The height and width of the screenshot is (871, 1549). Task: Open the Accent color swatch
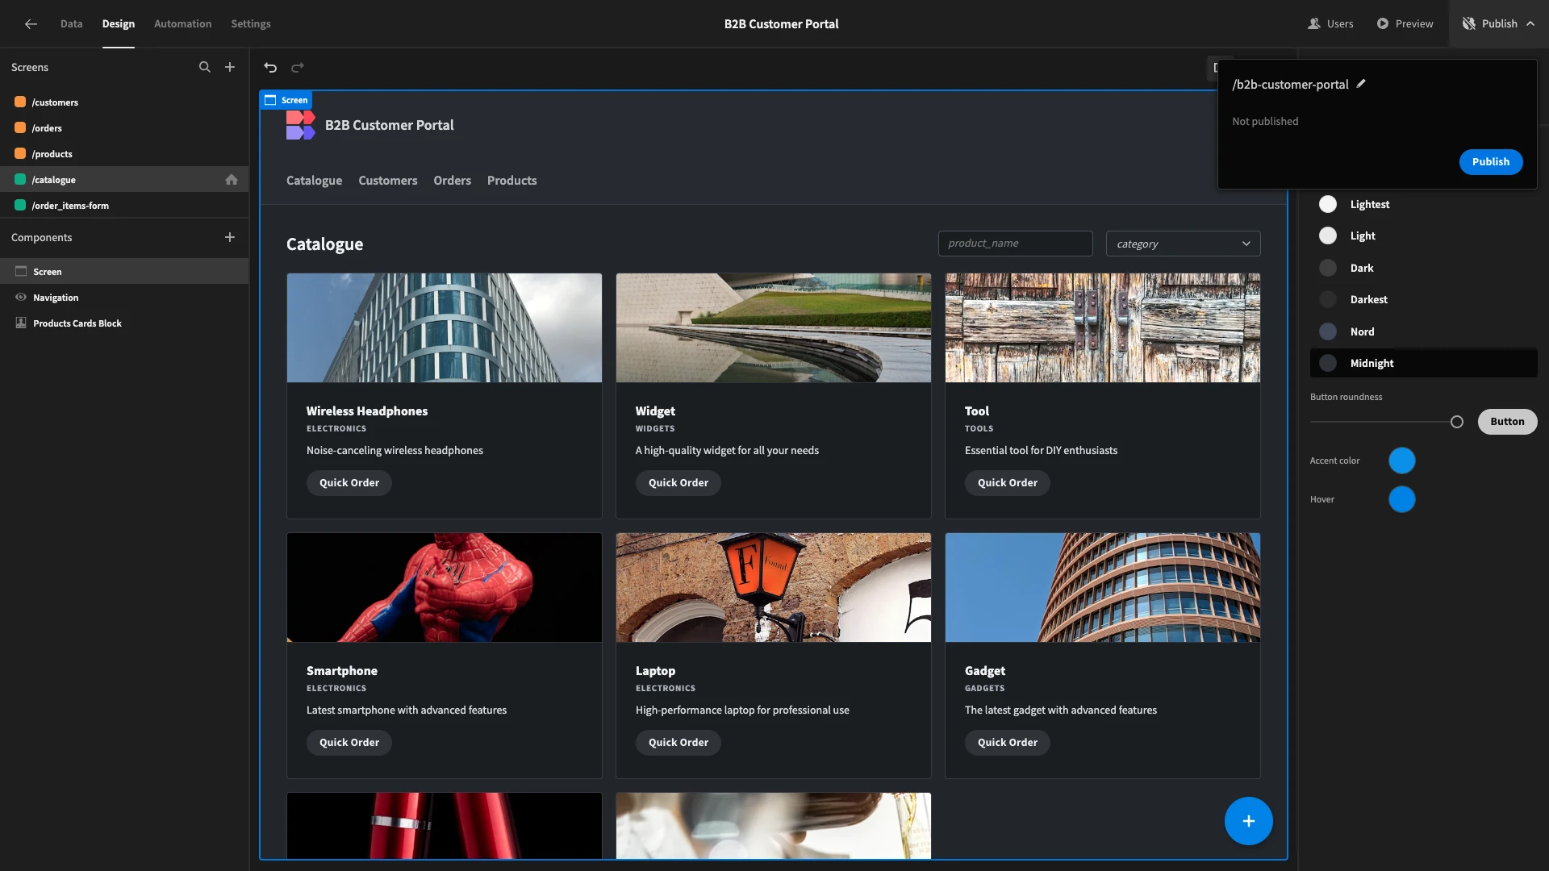click(x=1401, y=461)
